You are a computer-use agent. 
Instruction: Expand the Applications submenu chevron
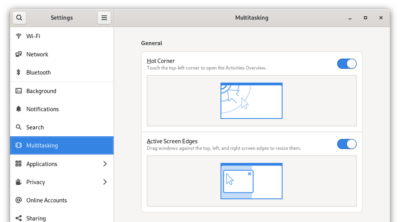pyautogui.click(x=105, y=164)
